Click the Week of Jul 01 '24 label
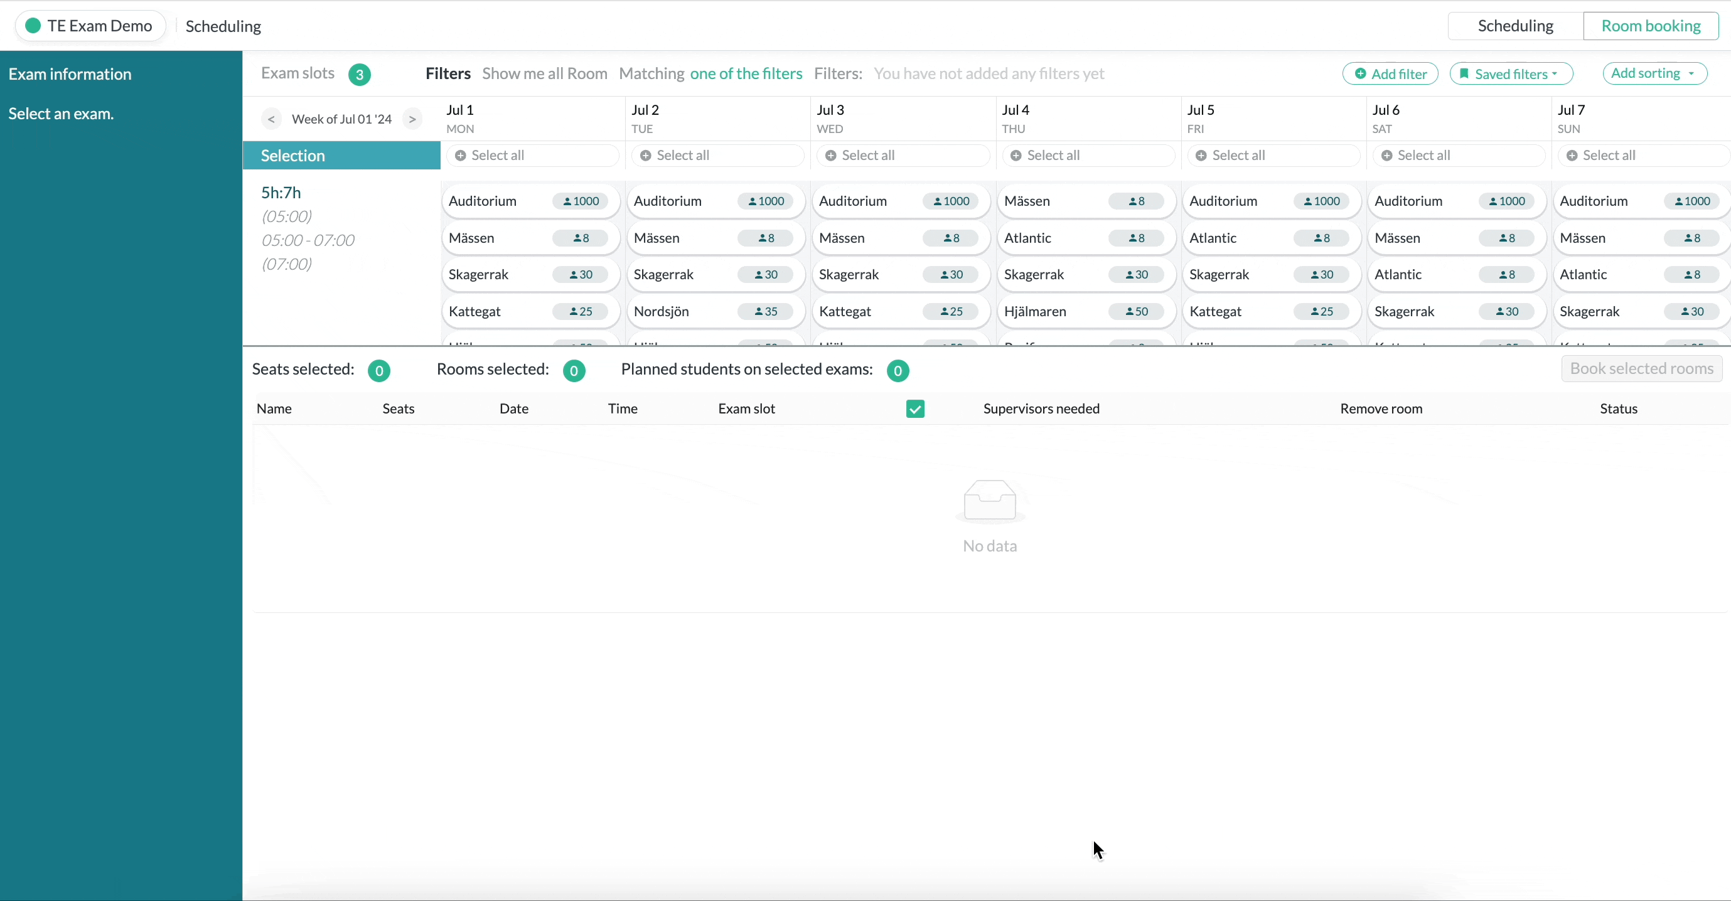This screenshot has width=1731, height=901. [341, 119]
